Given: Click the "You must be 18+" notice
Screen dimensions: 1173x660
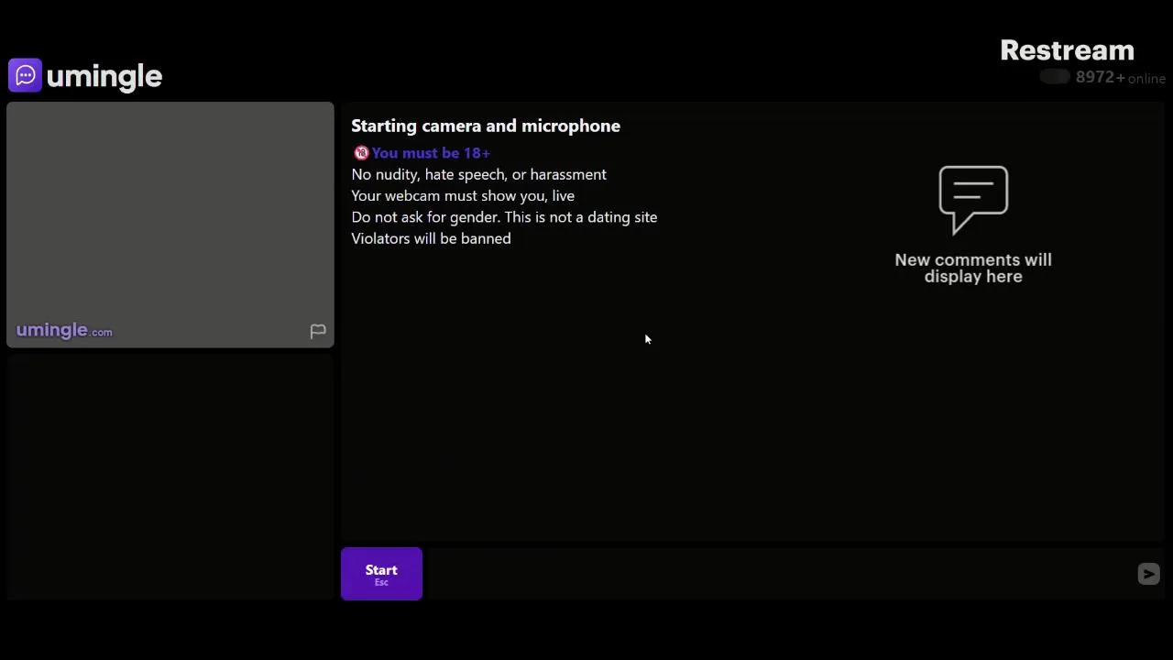Looking at the screenshot, I should click(431, 153).
